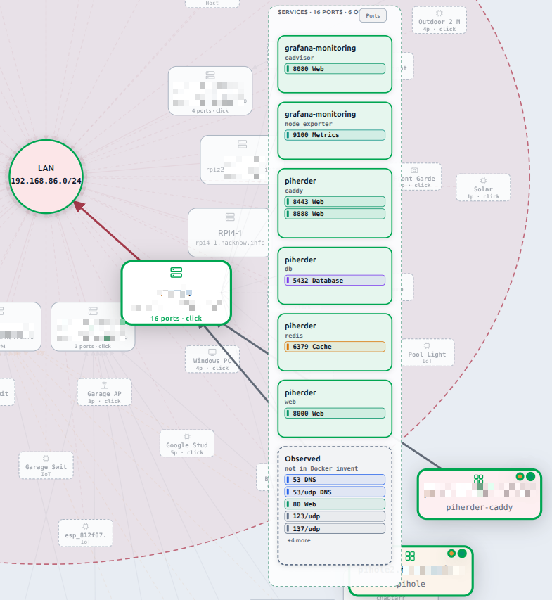The image size is (552, 600).
Task: Click the chip icon on Garage Swit node
Action: (x=46, y=459)
